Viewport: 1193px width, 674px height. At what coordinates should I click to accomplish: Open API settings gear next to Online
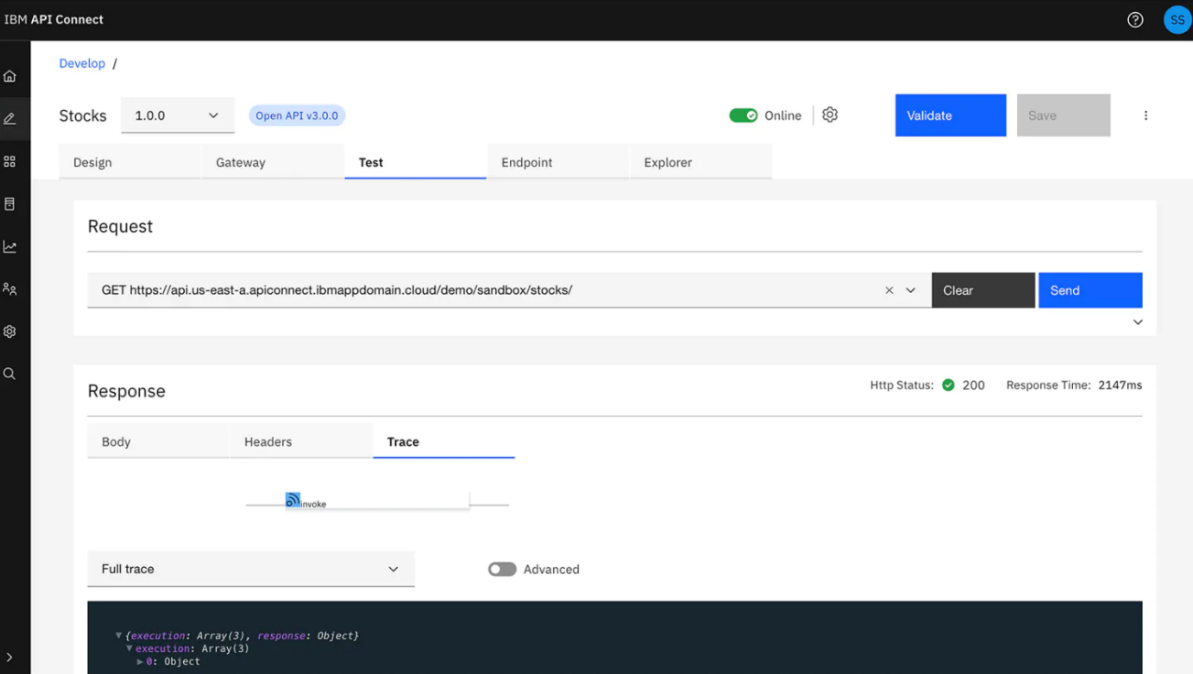click(x=830, y=115)
